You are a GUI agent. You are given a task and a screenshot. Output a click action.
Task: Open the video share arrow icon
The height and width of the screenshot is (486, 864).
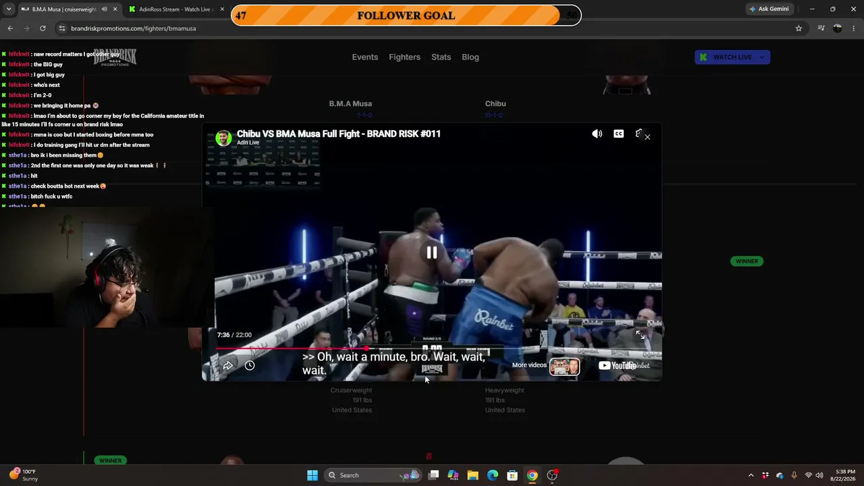coord(228,365)
